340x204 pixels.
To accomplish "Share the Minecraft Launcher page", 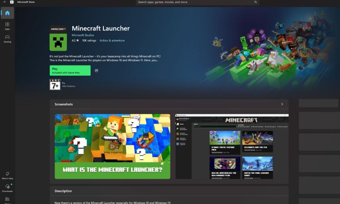I will [x=96, y=70].
